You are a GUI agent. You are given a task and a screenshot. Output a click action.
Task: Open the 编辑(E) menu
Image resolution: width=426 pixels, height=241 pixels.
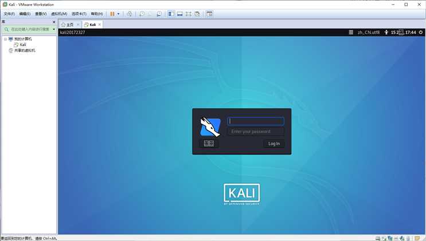25,14
